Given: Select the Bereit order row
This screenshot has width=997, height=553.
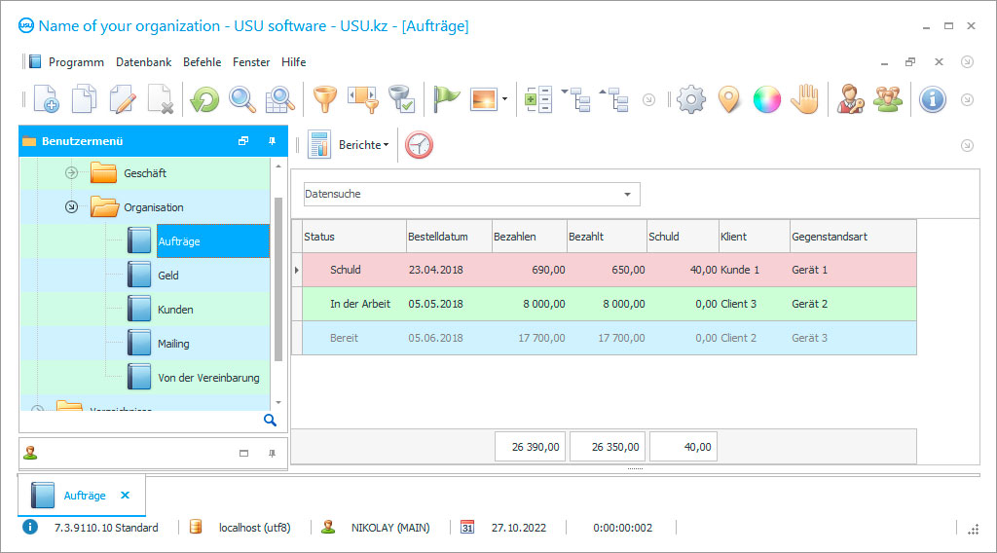Looking at the screenshot, I should click(609, 338).
